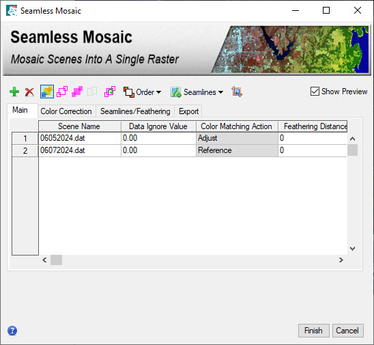Viewport: 374px width, 345px height.
Task: Click the filled magenta footprints icon
Action: click(x=77, y=92)
